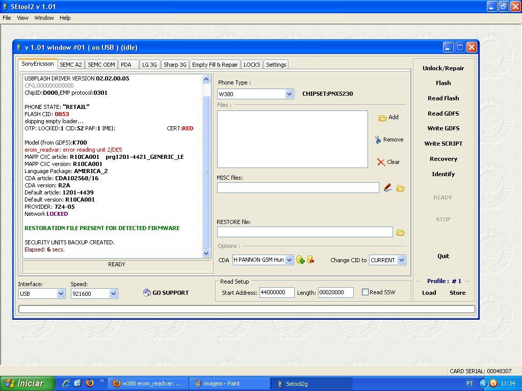Click the MISC files edit pen icon
This screenshot has height=391, width=522.
pos(387,188)
